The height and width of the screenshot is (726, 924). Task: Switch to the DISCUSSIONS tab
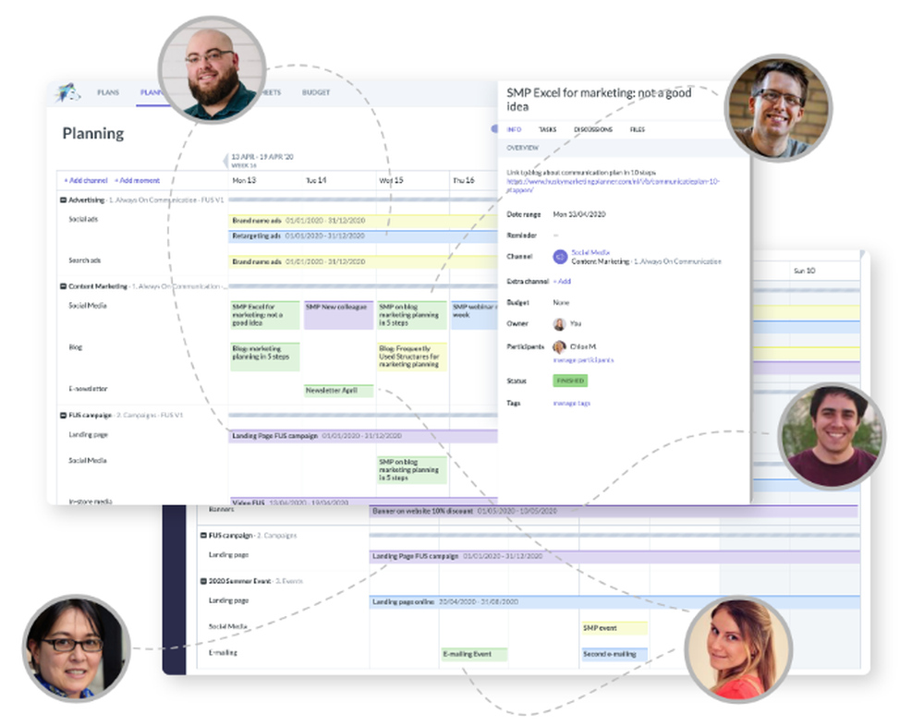[593, 129]
